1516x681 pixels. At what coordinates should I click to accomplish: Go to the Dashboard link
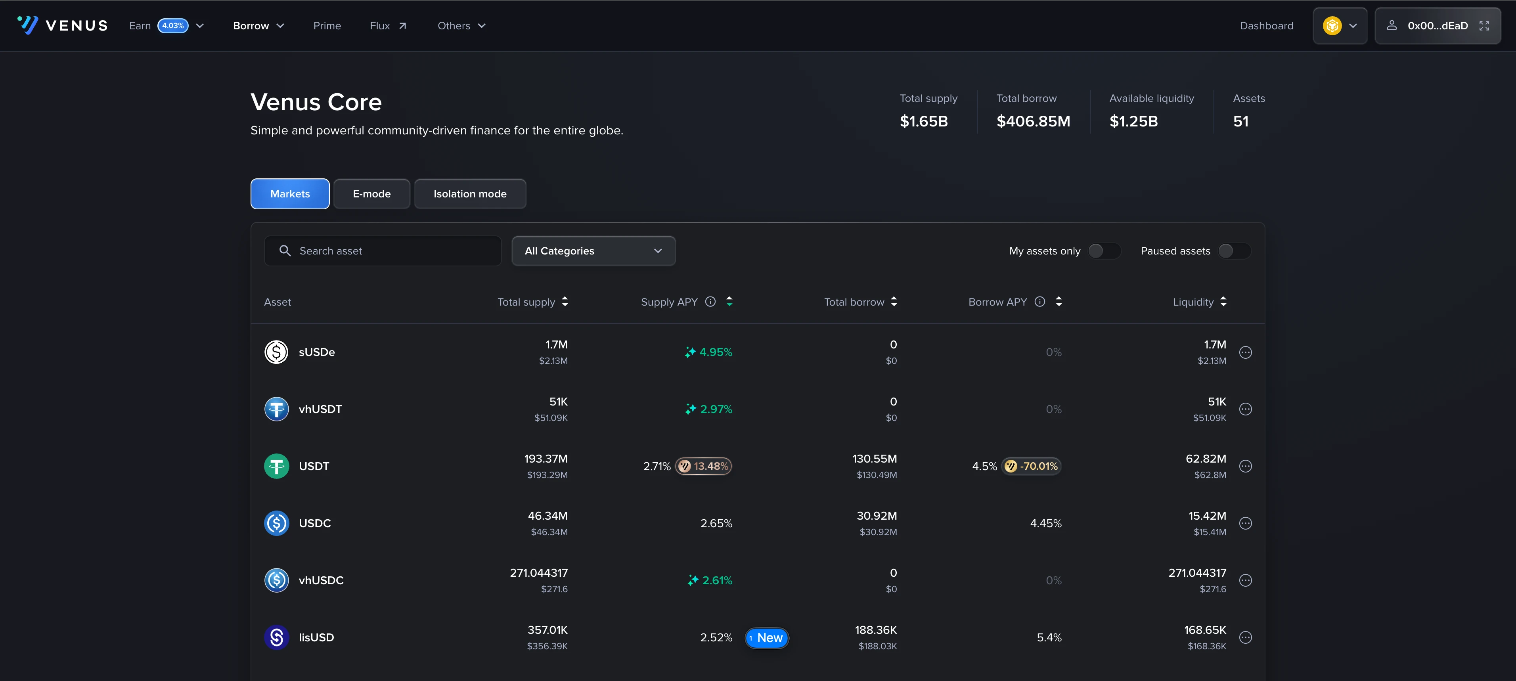pos(1266,25)
